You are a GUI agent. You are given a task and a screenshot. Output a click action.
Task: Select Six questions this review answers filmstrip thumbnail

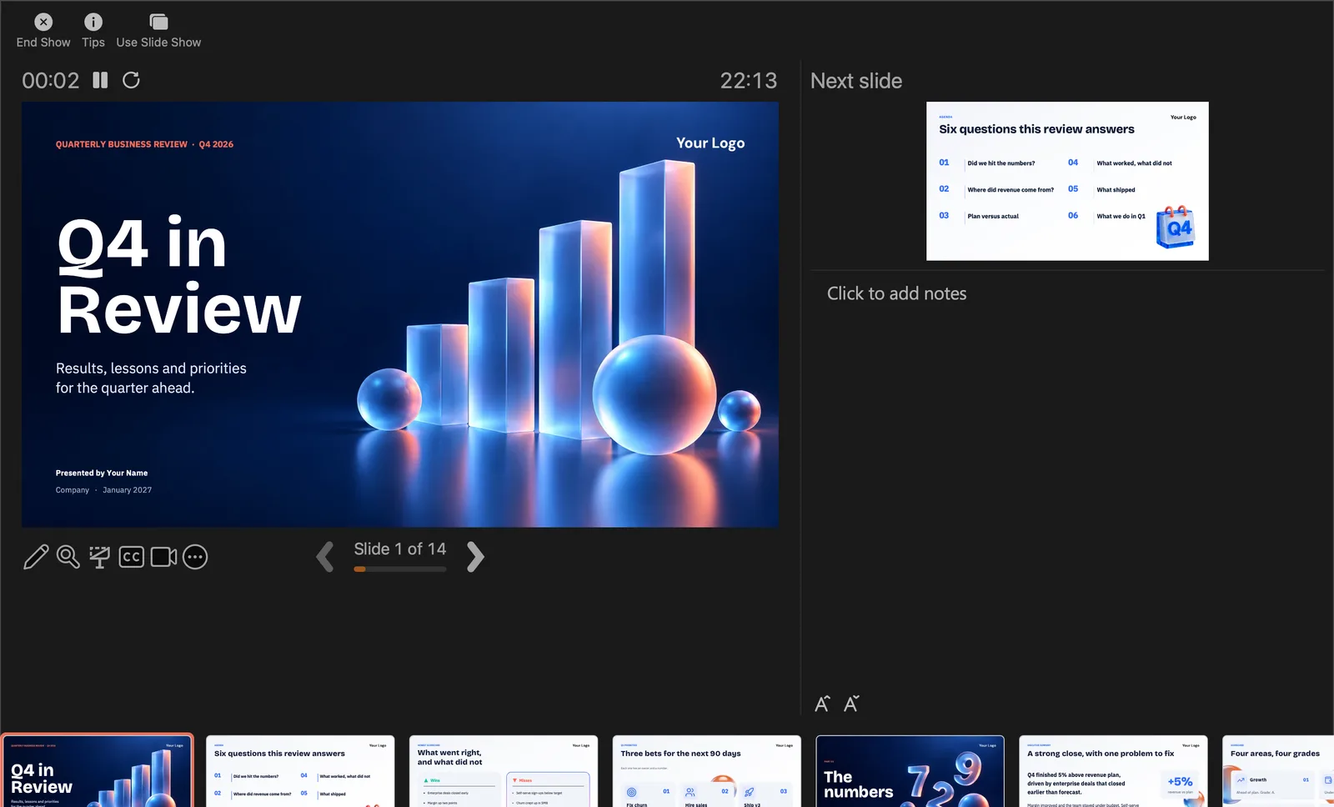[300, 771]
